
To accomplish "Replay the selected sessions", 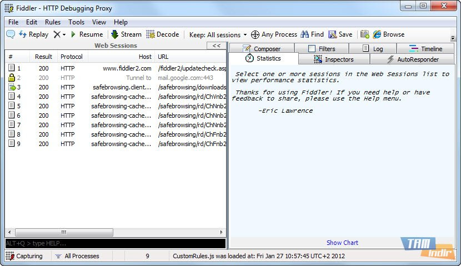I will (33, 34).
